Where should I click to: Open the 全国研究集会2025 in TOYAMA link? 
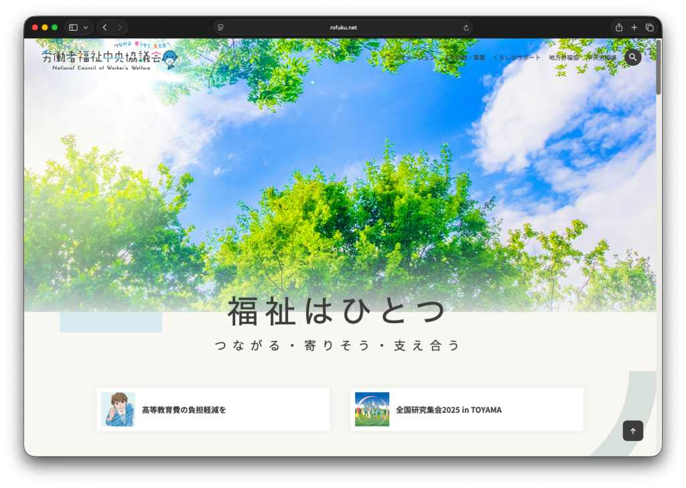pyautogui.click(x=448, y=410)
